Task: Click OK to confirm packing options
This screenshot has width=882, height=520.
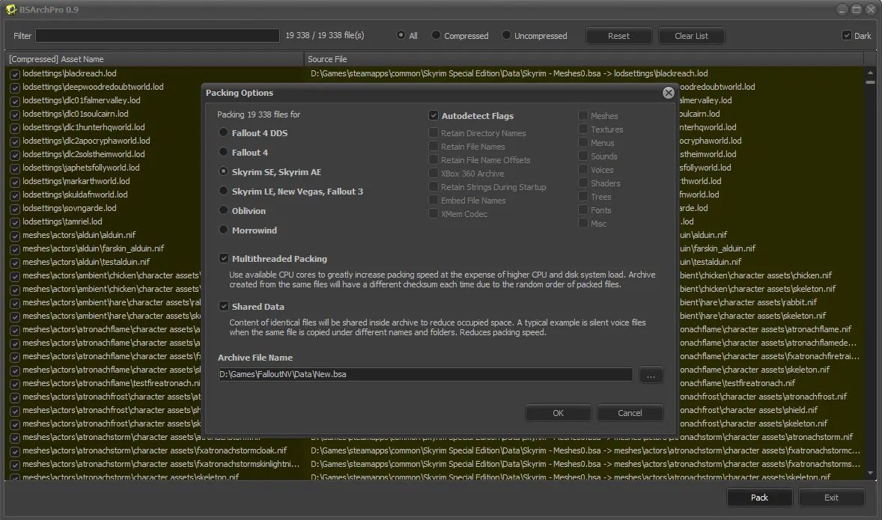Action: point(558,413)
